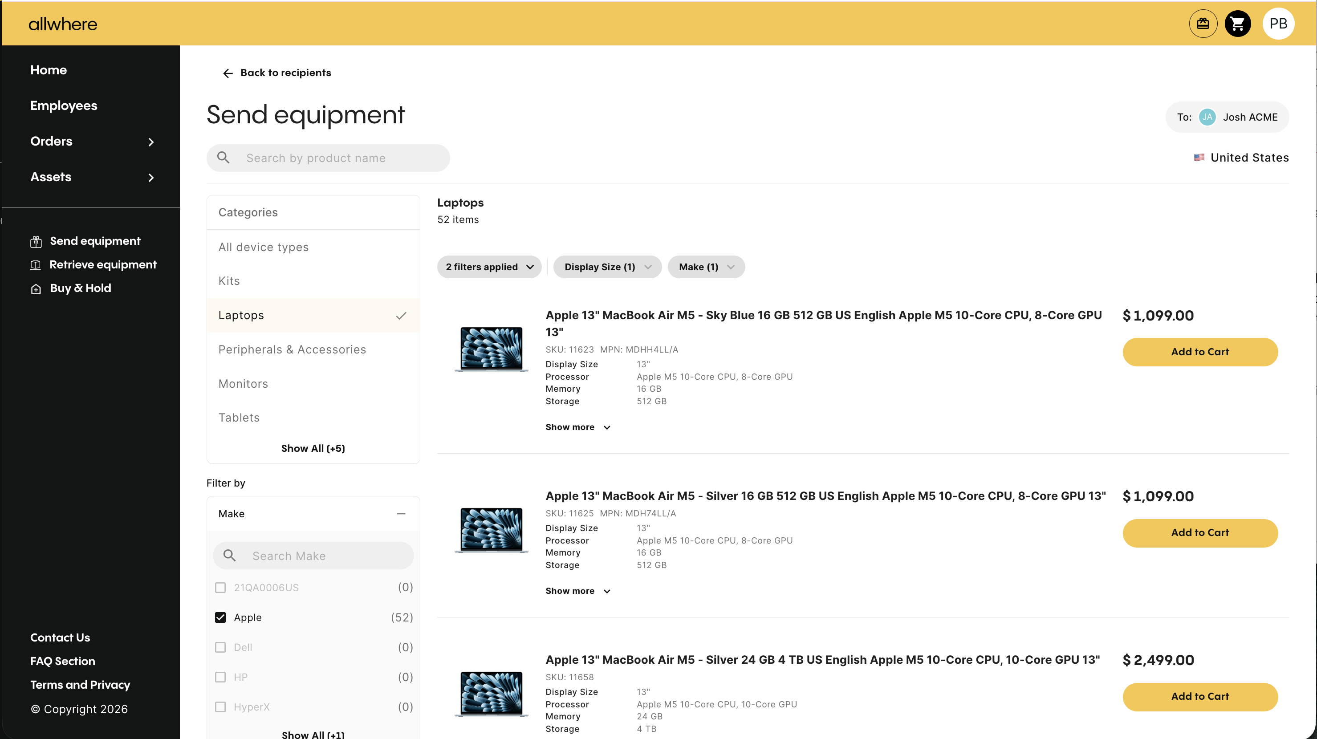Screen dimensions: 1317x739
Task: Expand the Orders sidebar submenu chevron
Action: click(151, 142)
